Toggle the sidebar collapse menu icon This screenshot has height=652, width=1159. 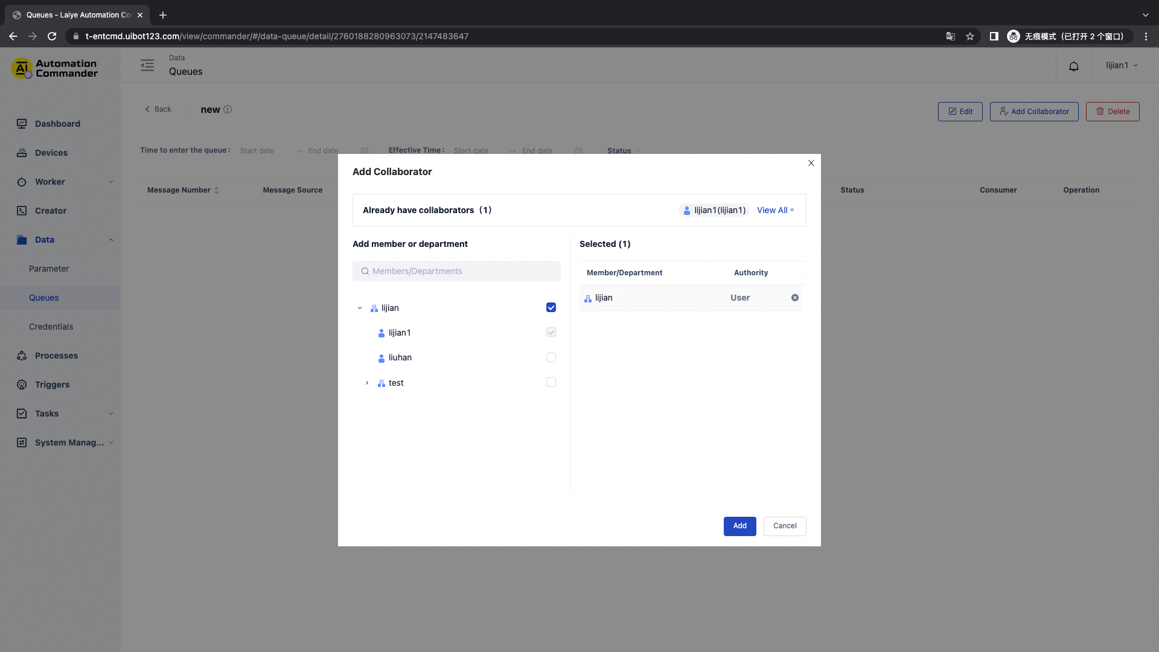(147, 65)
